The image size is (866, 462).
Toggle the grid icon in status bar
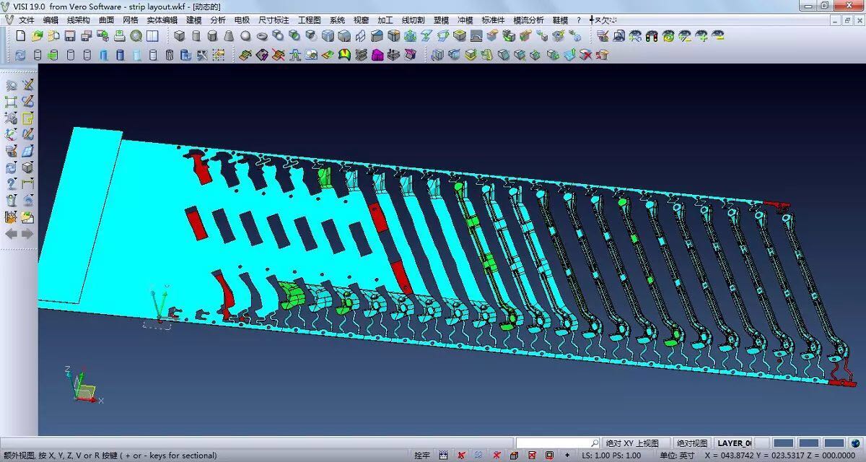point(443,456)
